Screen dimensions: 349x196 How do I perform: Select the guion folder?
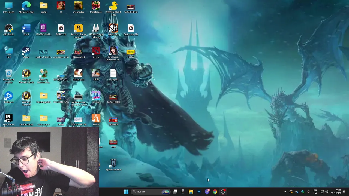tap(43, 7)
